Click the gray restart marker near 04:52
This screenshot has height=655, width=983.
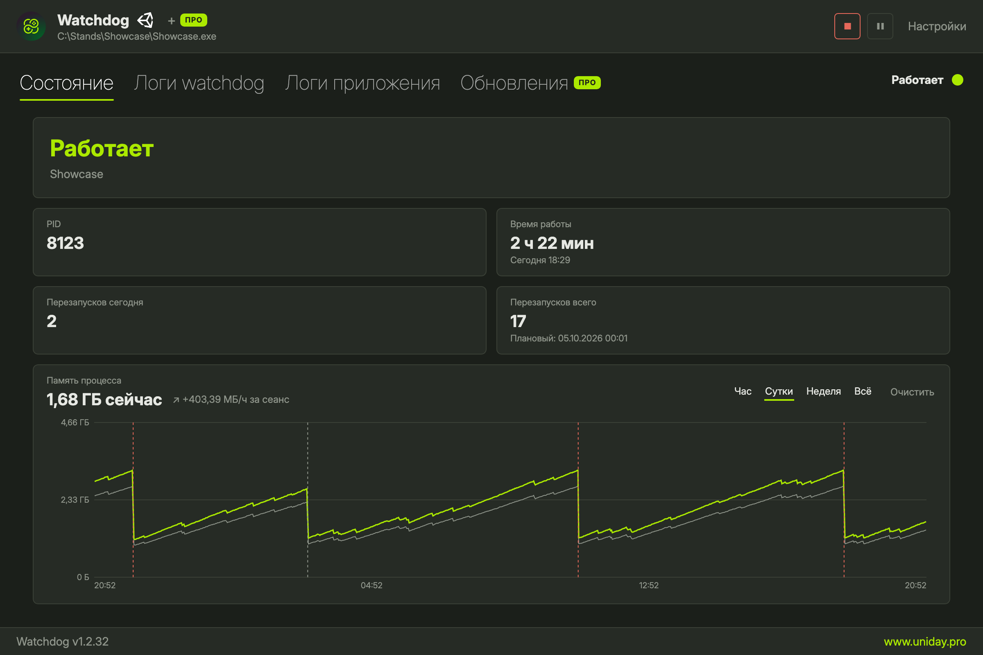click(308, 499)
